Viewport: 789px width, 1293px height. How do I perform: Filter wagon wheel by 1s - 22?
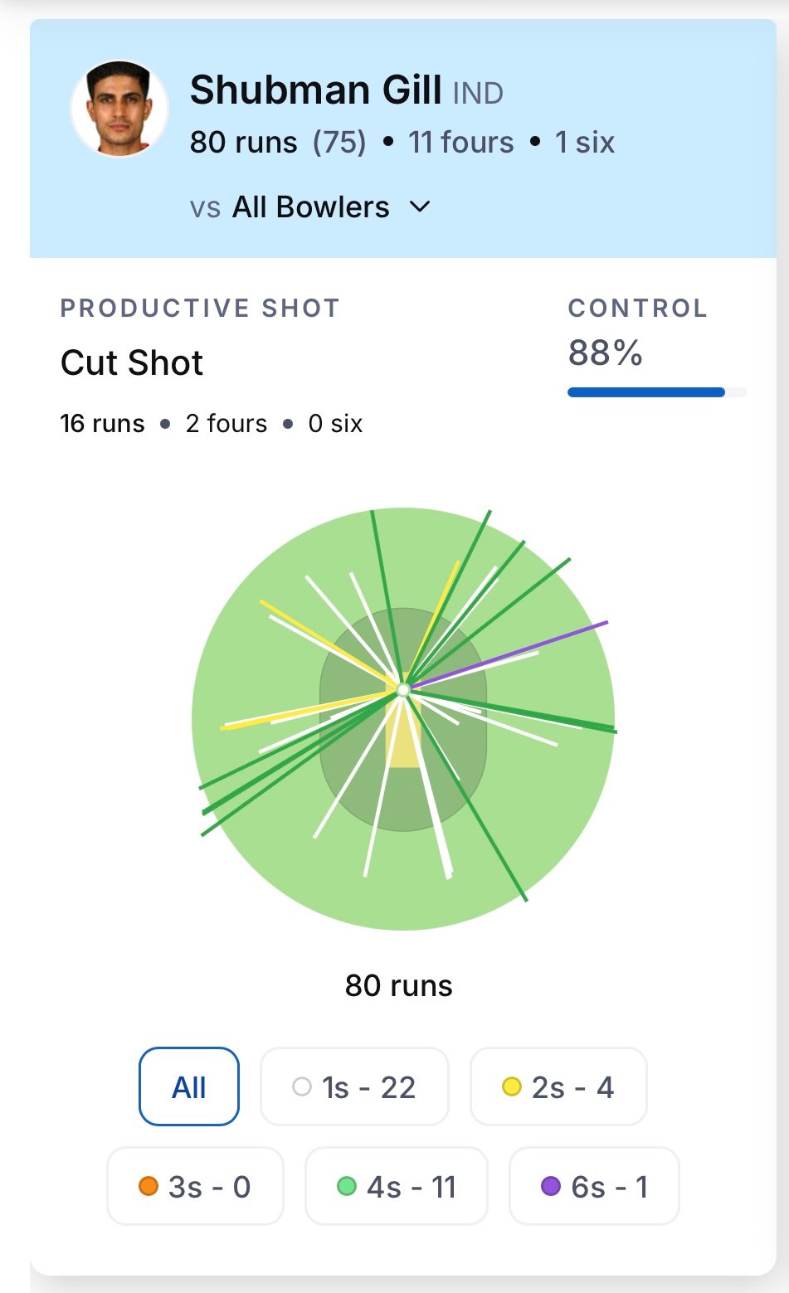(354, 1086)
